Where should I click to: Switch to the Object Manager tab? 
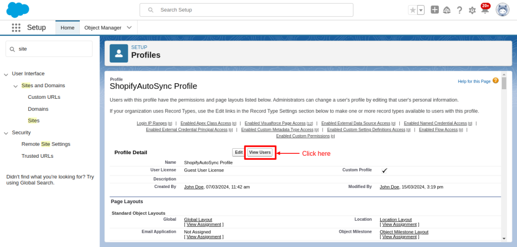coord(103,28)
